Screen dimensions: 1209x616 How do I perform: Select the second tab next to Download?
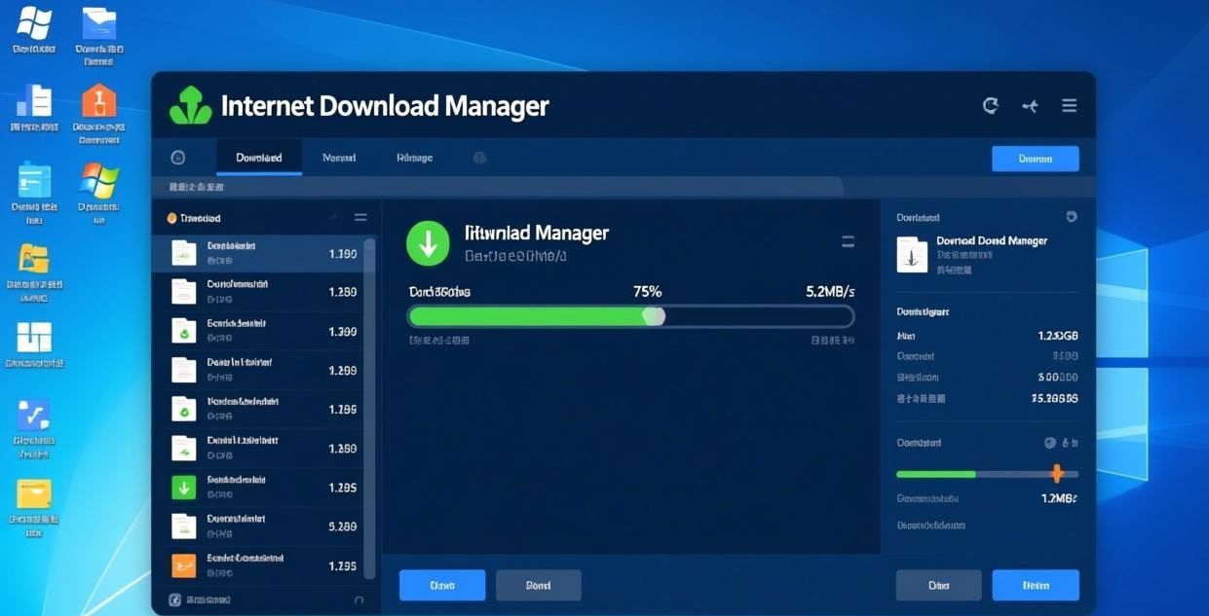[x=339, y=158]
